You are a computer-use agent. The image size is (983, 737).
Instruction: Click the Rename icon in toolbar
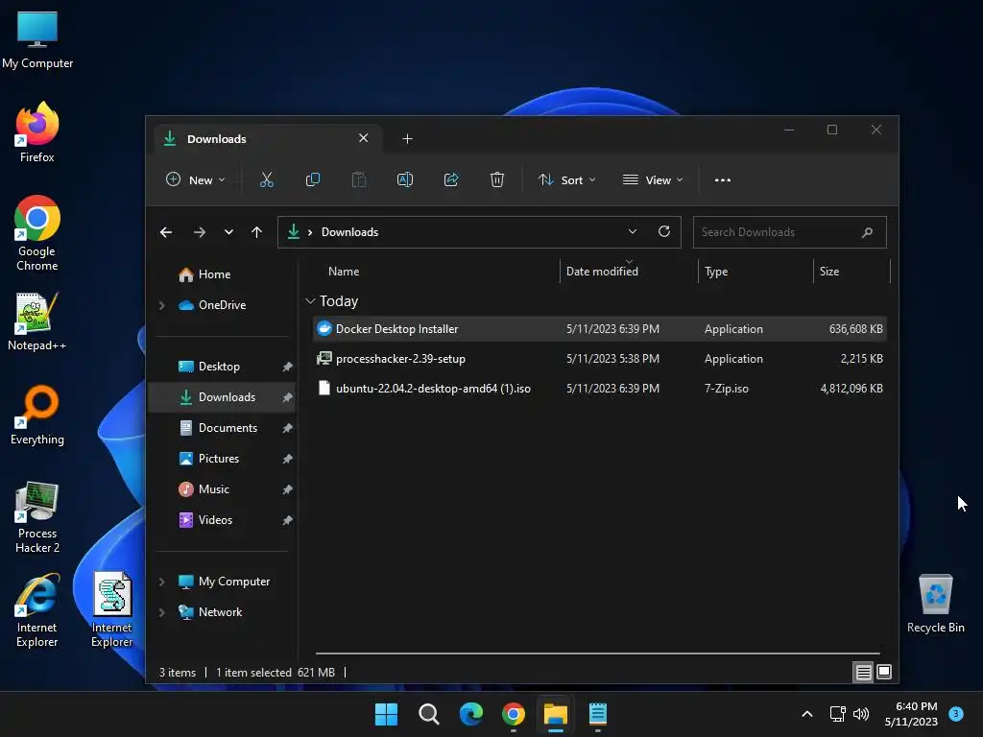coord(405,179)
